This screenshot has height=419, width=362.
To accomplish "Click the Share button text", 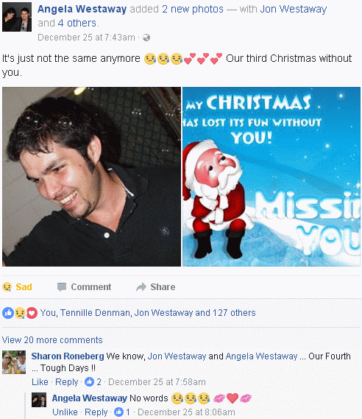I will coord(163,287).
